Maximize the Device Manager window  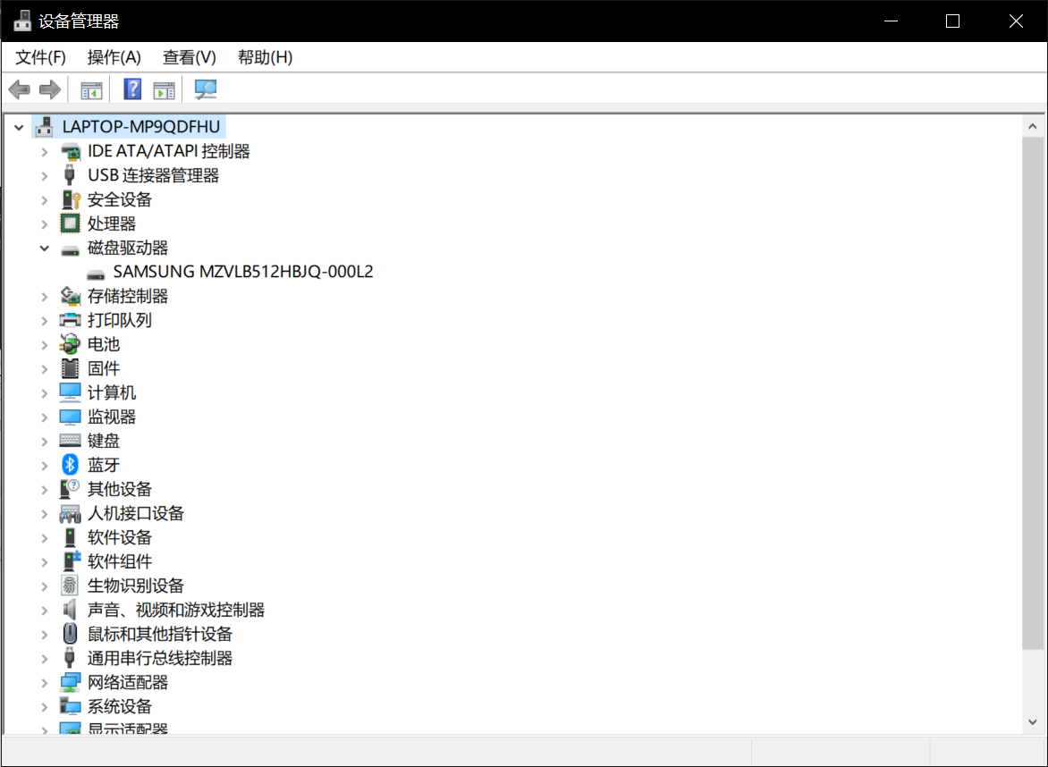[x=953, y=21]
